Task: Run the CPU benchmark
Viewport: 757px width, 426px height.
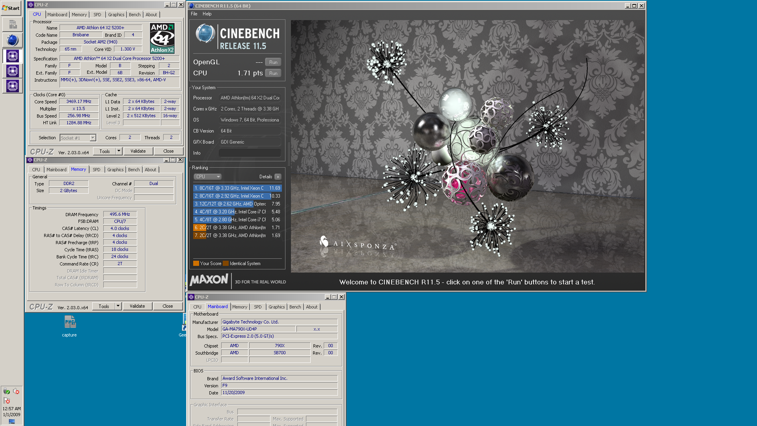Action: tap(273, 73)
